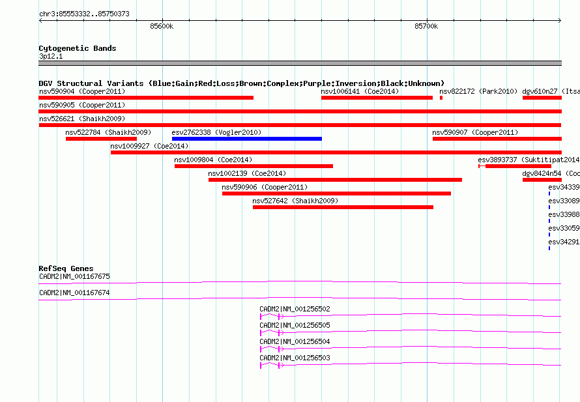Click nsv1009927 (Coe2014) long loss bar
This screenshot has width=580, height=402.
coord(336,152)
